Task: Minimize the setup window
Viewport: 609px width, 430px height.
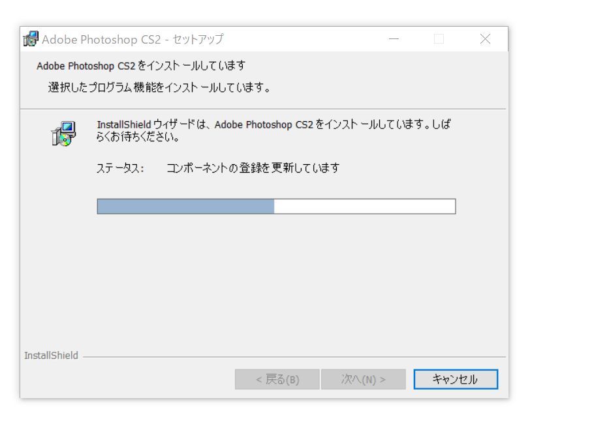Action: click(x=394, y=39)
